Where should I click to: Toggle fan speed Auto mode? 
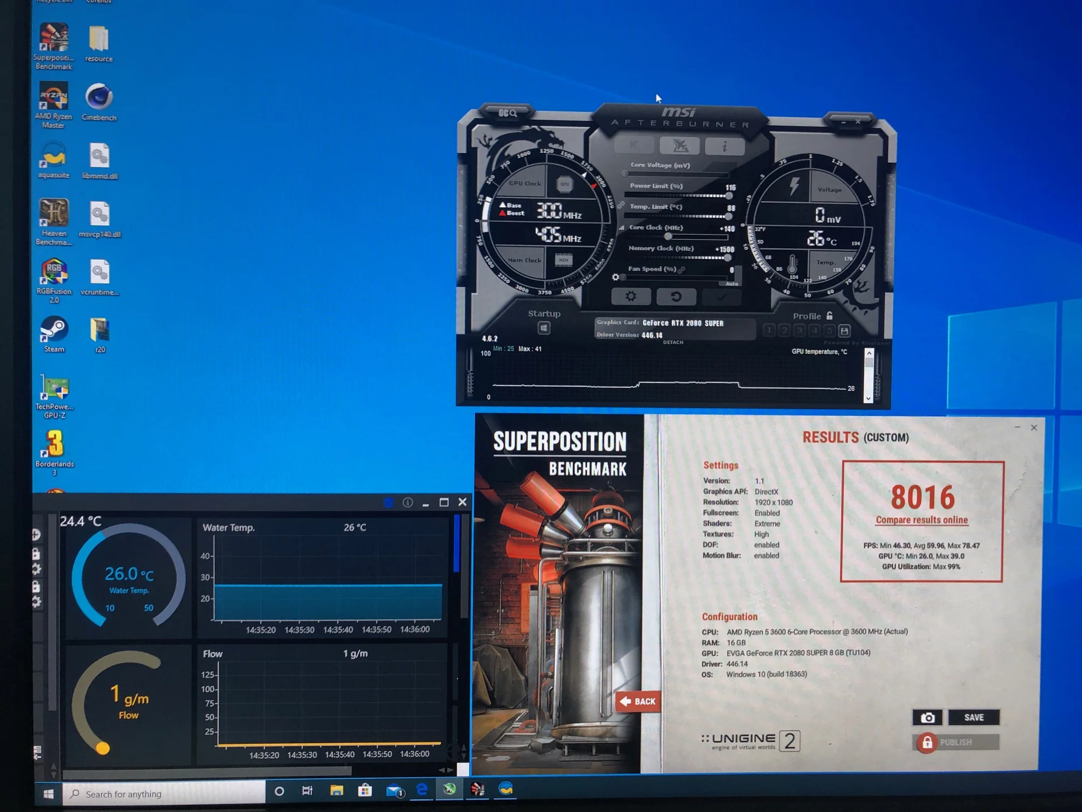point(732,284)
